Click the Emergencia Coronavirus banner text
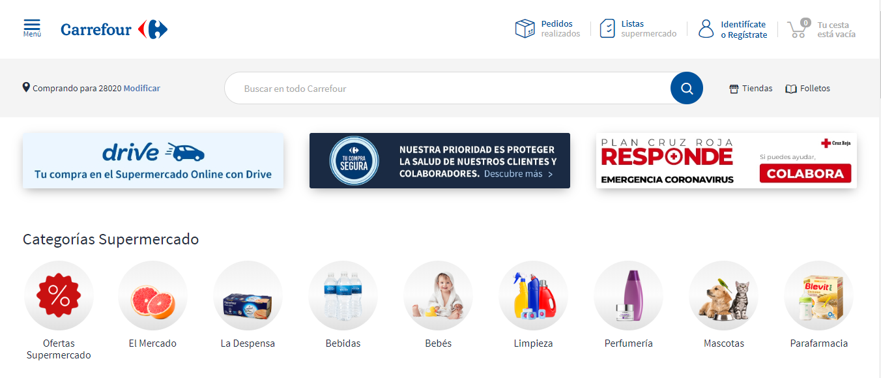The image size is (881, 378). (667, 179)
